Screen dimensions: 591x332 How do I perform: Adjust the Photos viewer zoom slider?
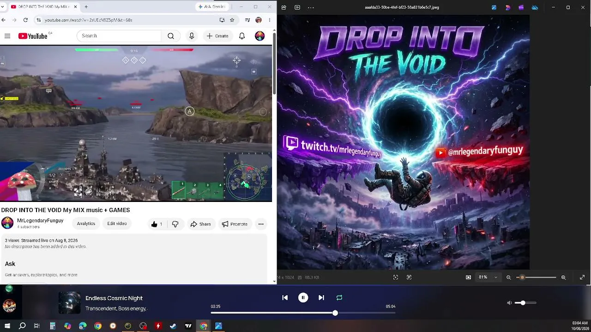pyautogui.click(x=536, y=278)
